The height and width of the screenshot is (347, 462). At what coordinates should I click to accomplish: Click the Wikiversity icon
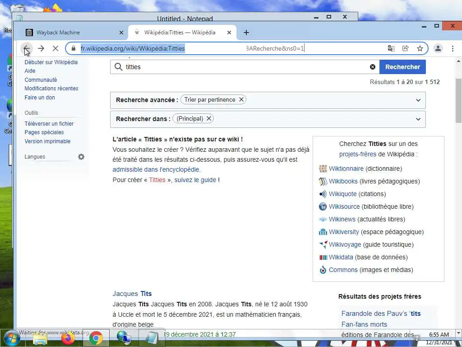323,232
